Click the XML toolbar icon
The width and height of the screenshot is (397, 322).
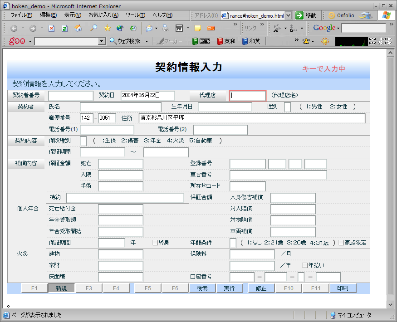[x=211, y=29]
